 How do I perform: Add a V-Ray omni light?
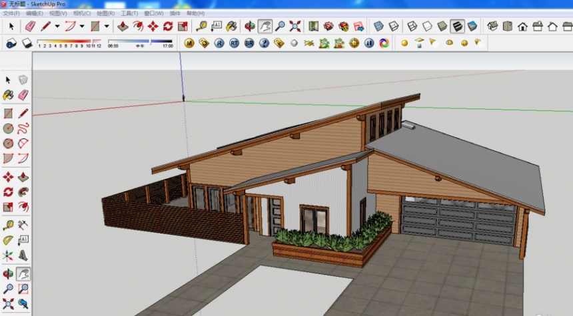click(404, 43)
